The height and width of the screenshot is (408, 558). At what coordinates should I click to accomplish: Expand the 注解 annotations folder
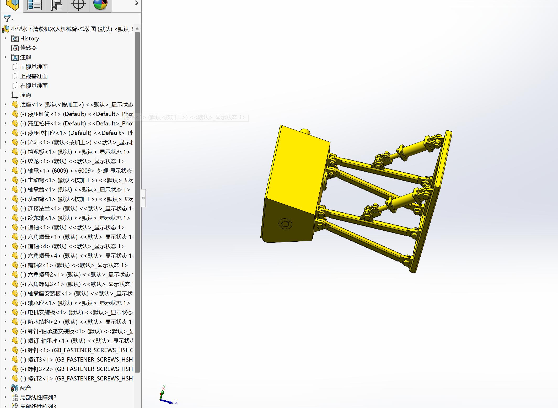click(x=5, y=57)
